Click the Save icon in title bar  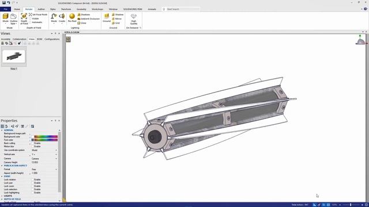click(x=4, y=2)
